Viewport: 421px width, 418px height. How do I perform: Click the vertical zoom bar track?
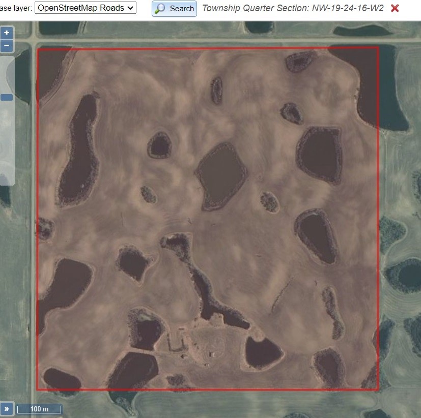coord(7,121)
